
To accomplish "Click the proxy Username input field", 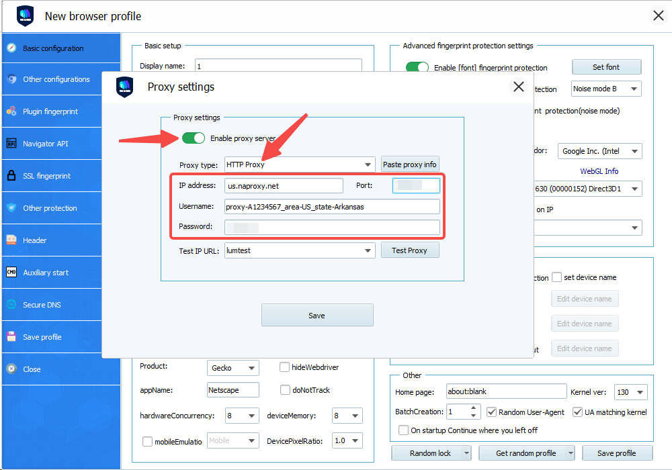I will [332, 207].
